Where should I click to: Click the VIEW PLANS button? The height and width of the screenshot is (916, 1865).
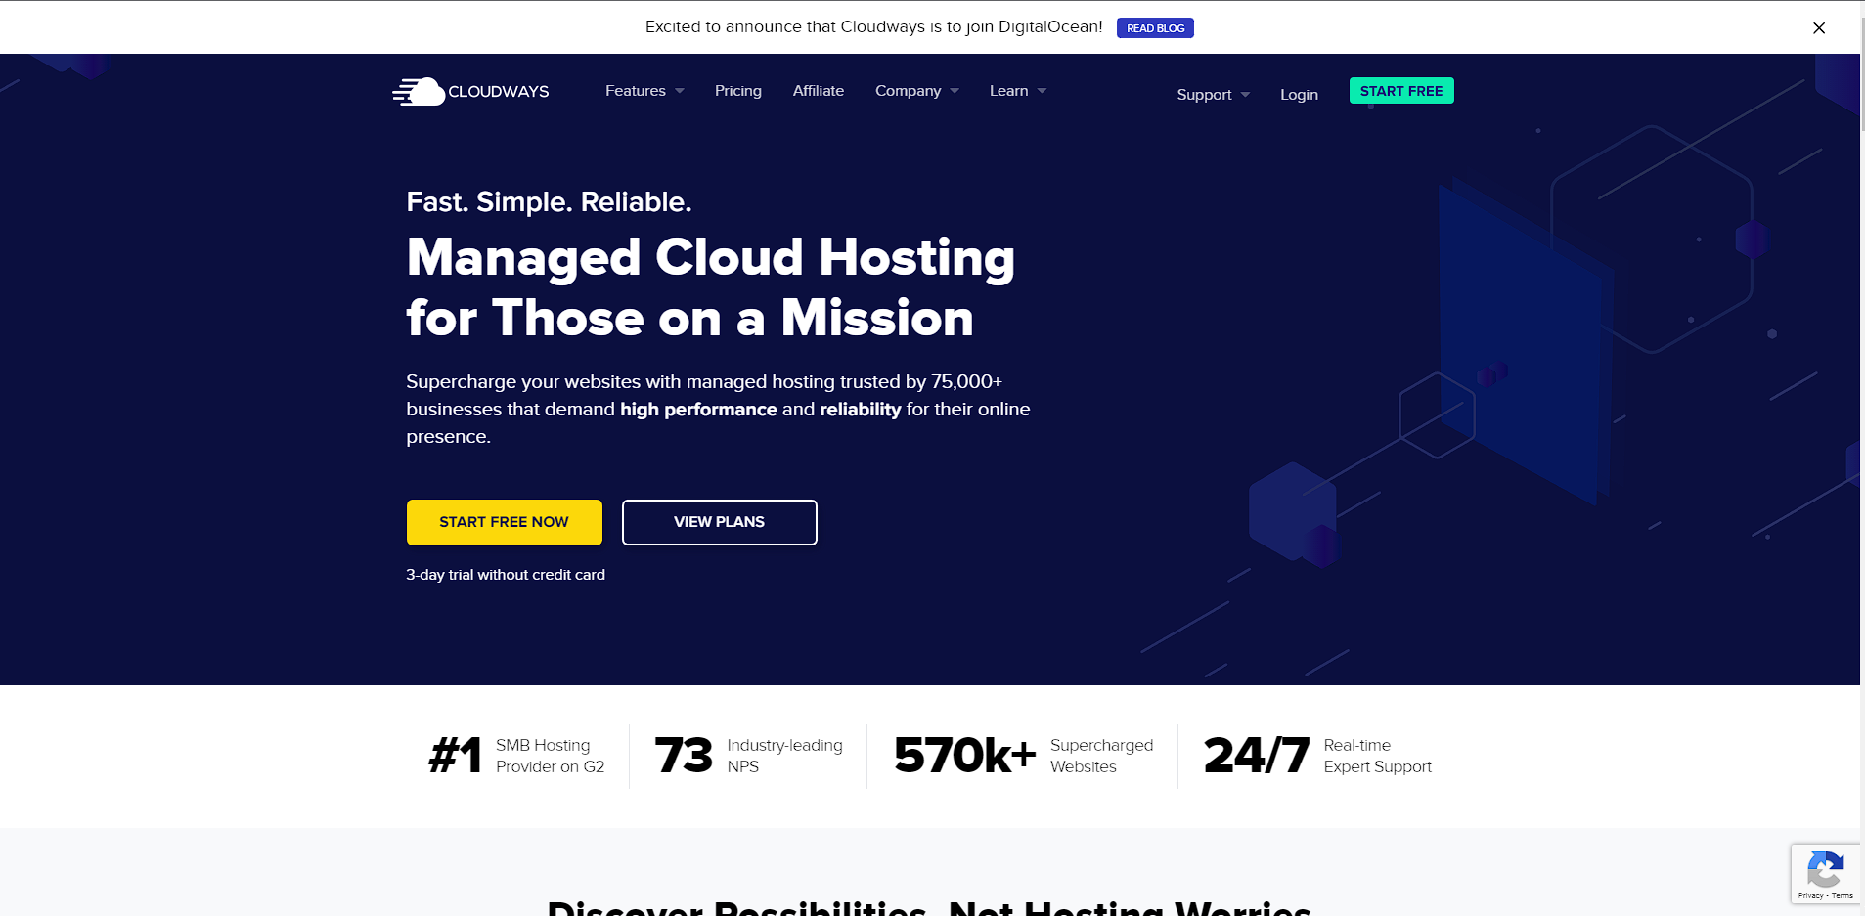[720, 522]
